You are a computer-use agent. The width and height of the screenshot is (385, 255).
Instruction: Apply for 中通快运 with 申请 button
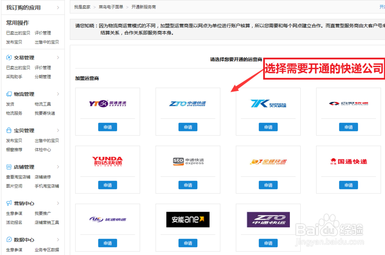pos(268,243)
